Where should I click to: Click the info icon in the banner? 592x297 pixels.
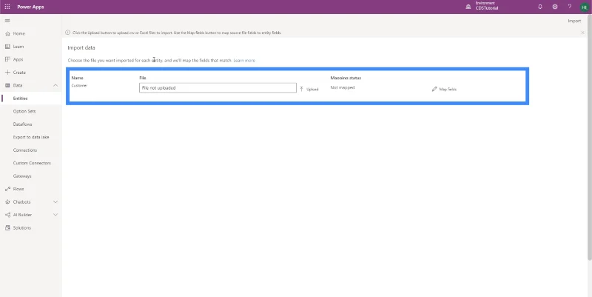coord(67,33)
